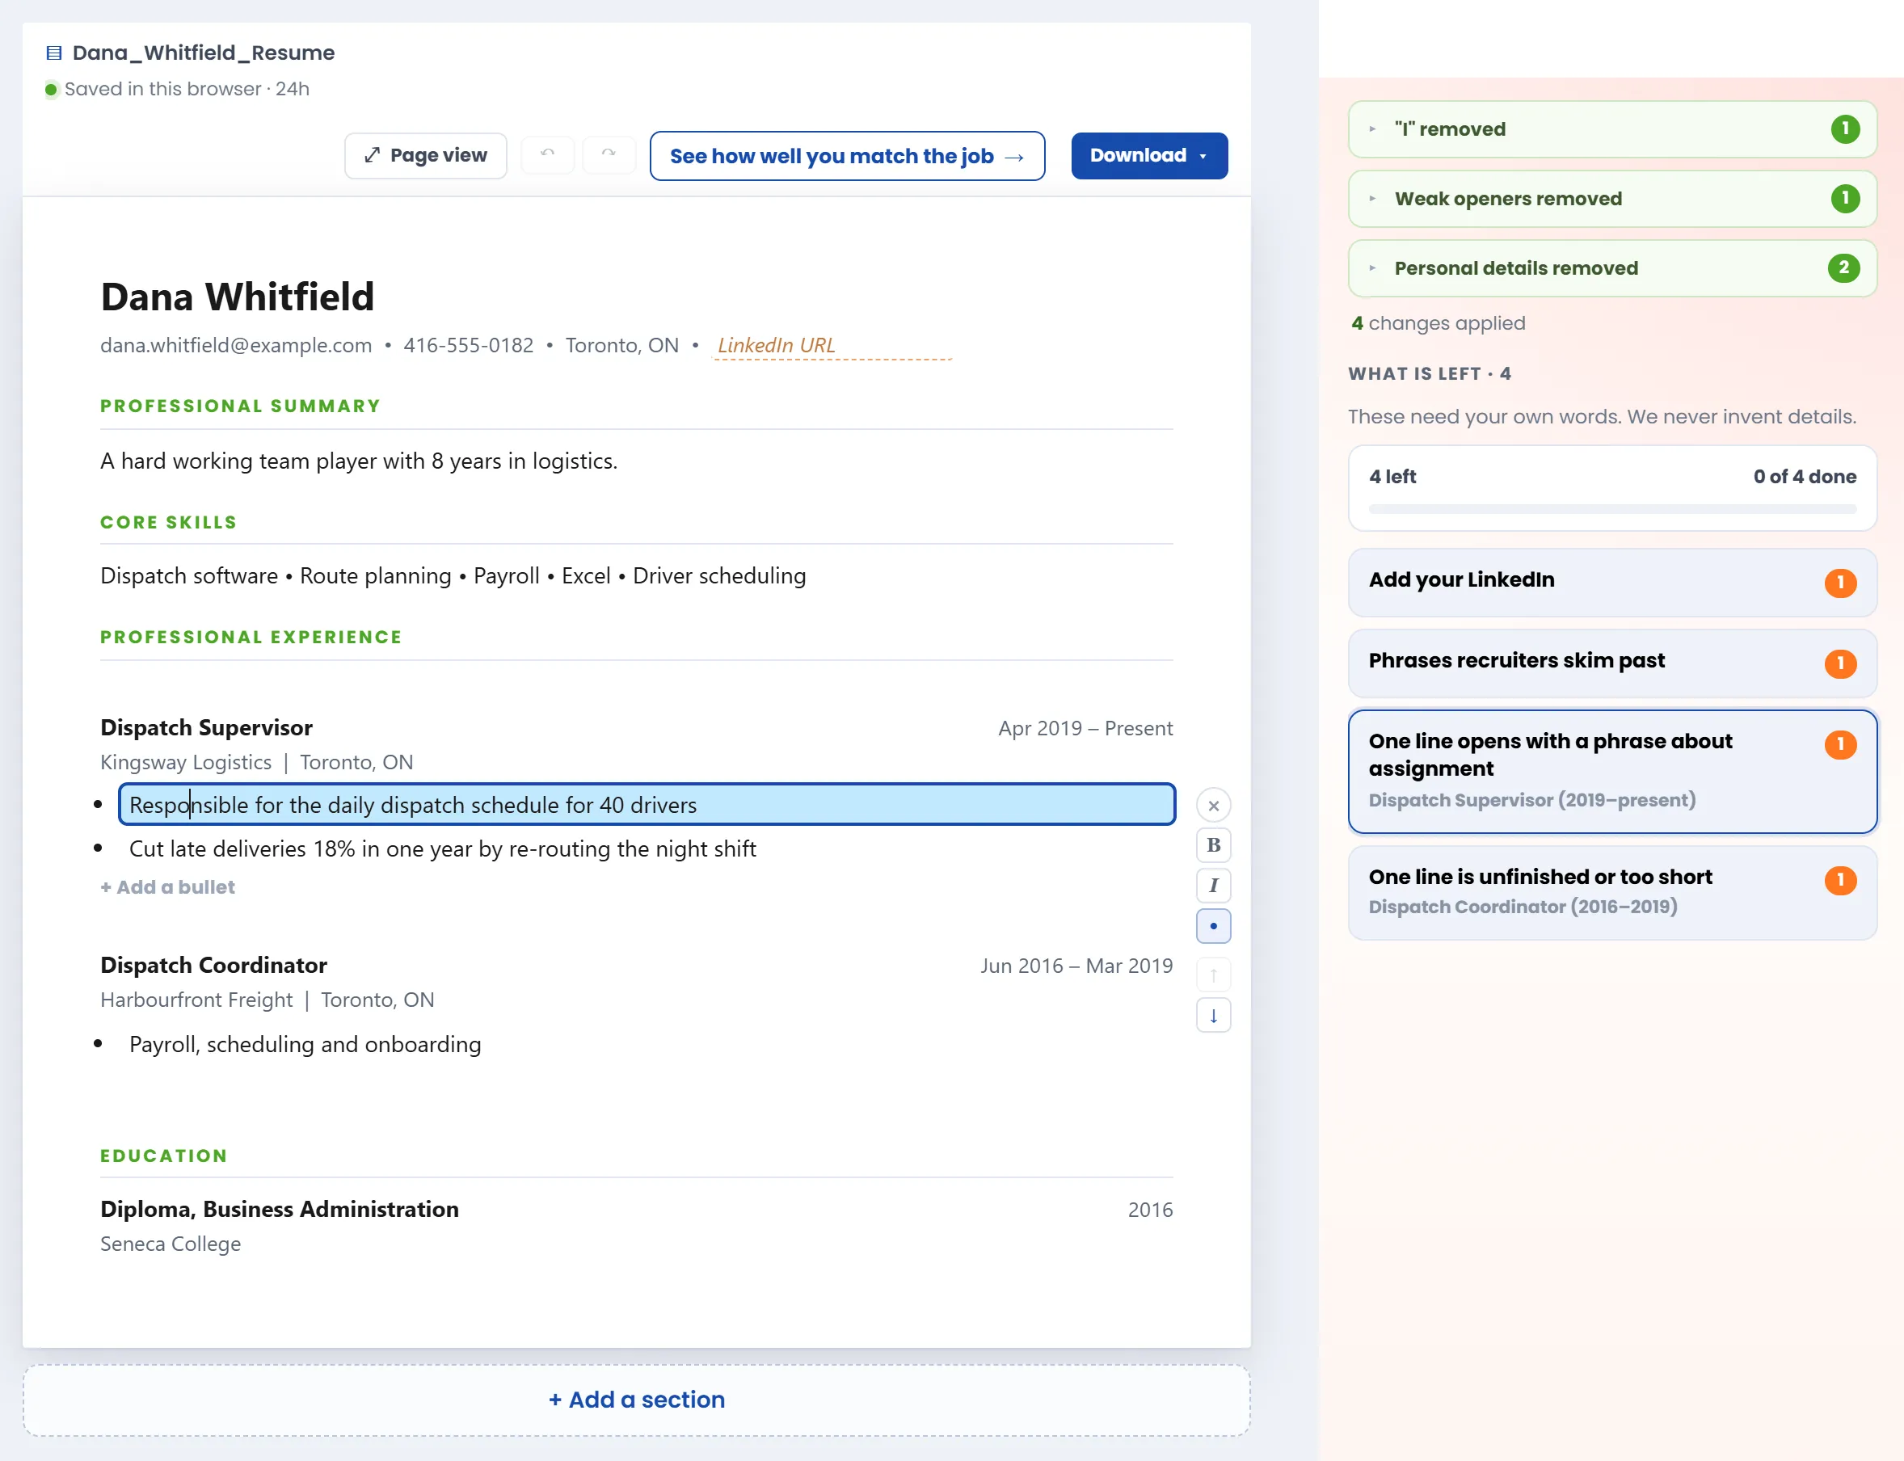Toggle italic formatting with the I icon
Viewport: 1904px width, 1461px height.
pyautogui.click(x=1213, y=886)
